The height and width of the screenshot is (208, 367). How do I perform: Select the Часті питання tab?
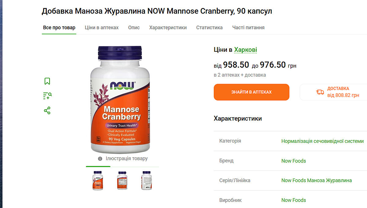[x=248, y=28]
